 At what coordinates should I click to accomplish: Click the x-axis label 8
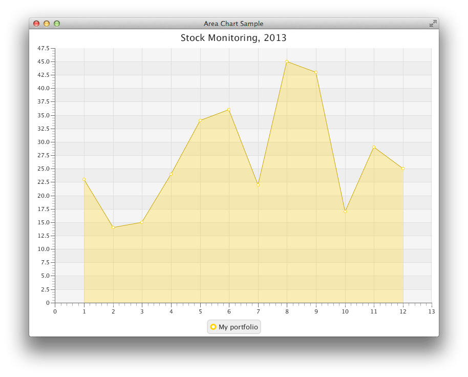pyautogui.click(x=287, y=311)
